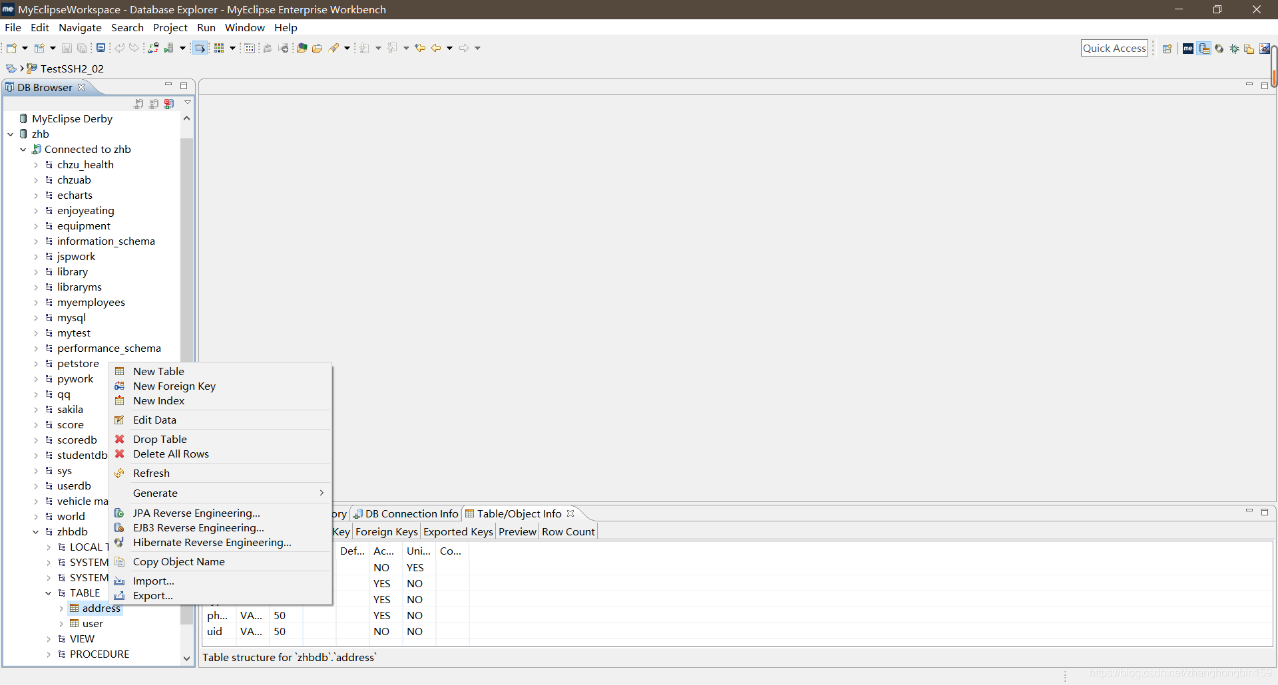Click the red DB Browser toolbar icon
The height and width of the screenshot is (685, 1278).
[x=169, y=104]
